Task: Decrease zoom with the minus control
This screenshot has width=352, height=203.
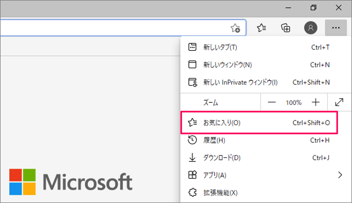Action: pyautogui.click(x=272, y=102)
